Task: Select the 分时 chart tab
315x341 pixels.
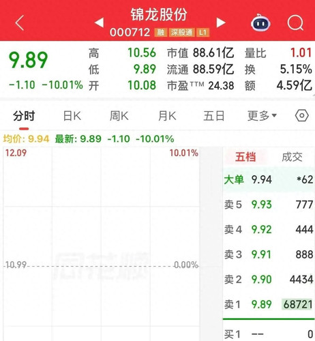Action: point(24,116)
